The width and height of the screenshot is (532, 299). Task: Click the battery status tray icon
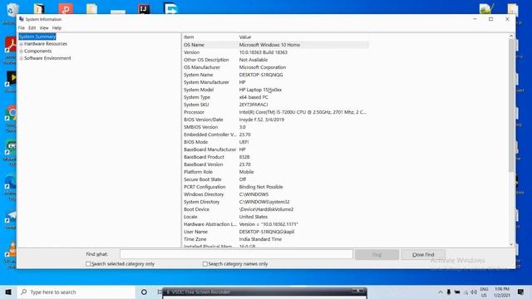457,292
